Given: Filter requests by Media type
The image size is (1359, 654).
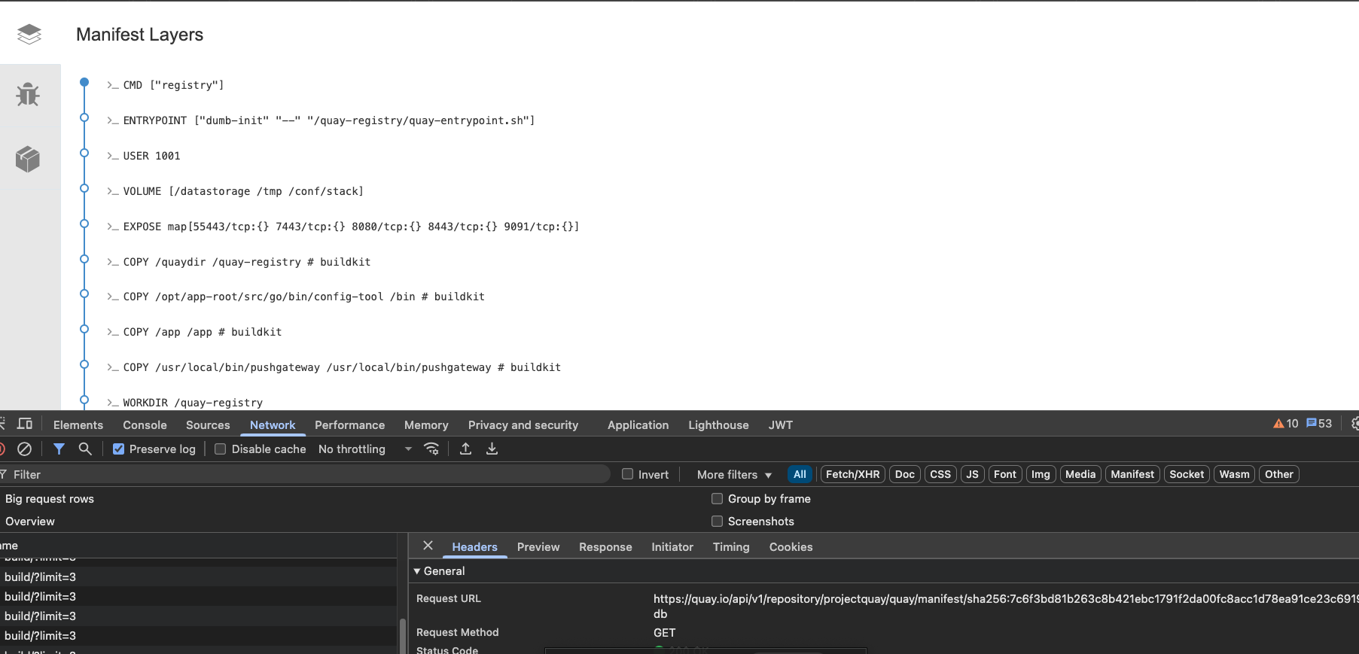Looking at the screenshot, I should click(1080, 474).
